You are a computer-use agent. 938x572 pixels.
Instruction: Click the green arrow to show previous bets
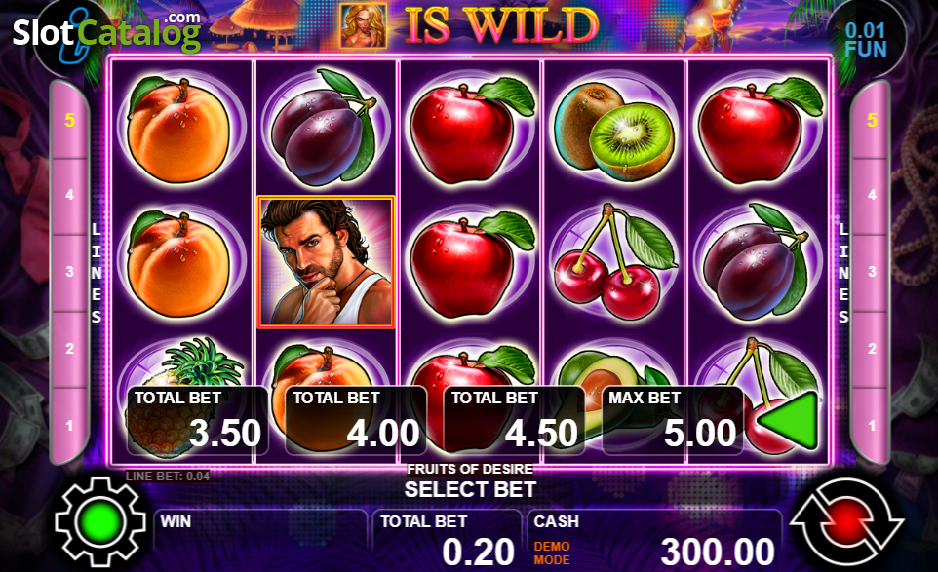tap(790, 420)
